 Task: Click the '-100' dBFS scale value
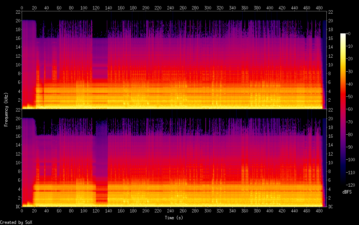(350, 160)
